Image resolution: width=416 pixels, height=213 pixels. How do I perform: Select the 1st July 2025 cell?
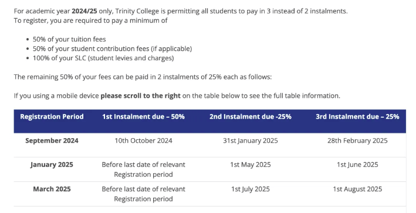click(251, 189)
